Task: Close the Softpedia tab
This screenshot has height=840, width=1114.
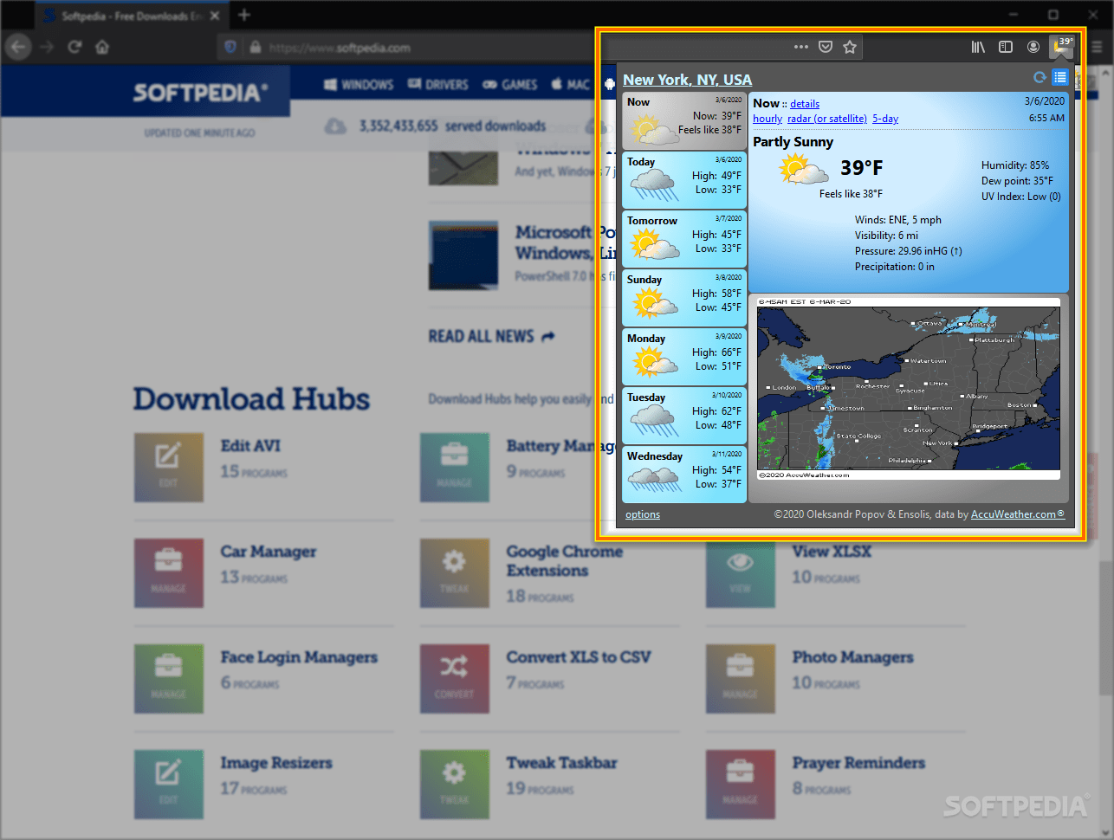Action: [x=215, y=16]
